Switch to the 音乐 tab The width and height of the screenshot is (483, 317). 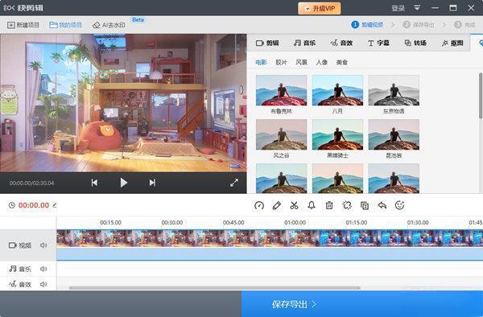point(304,43)
